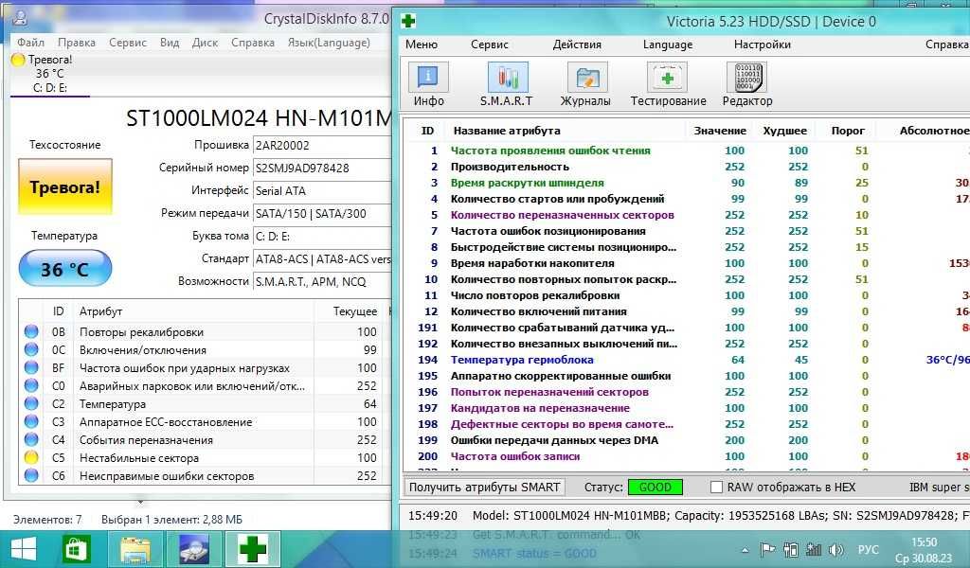Image resolution: width=970 pixels, height=568 pixels.
Task: Open Диск menu in CrystalDiskInfo
Action: point(205,43)
